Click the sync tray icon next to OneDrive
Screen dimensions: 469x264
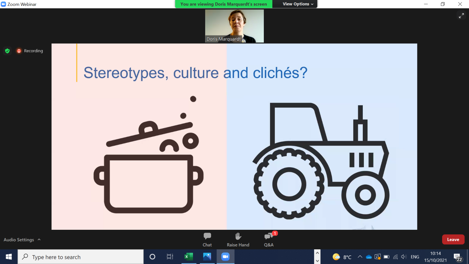tap(378, 257)
